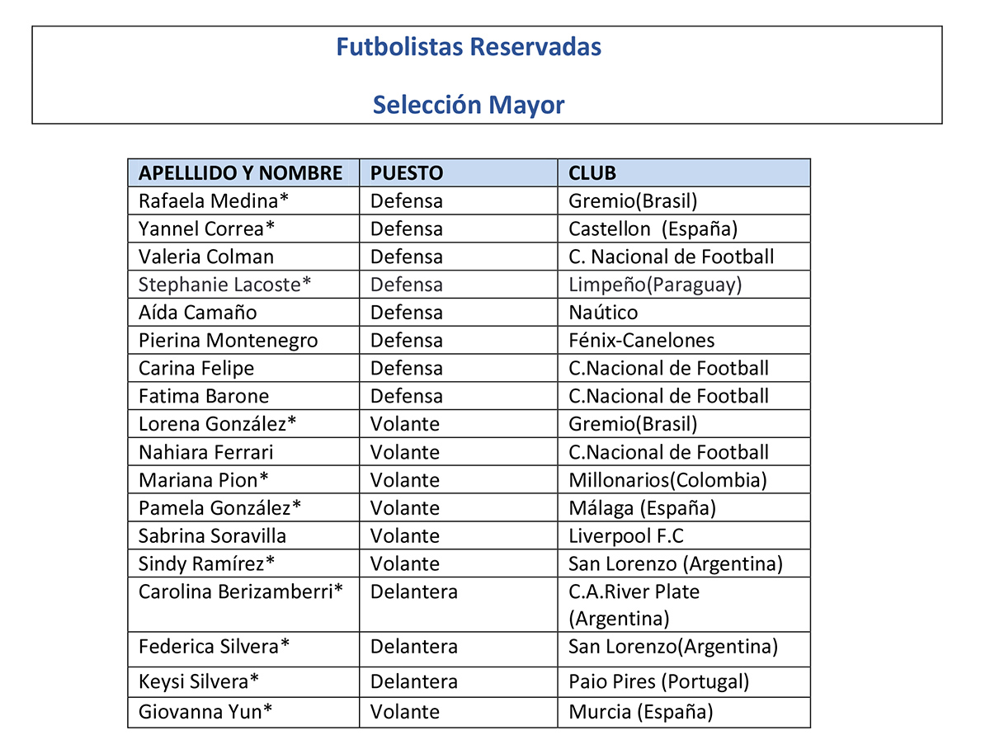Select the Millonarios(Colombia) club cell
The height and width of the screenshot is (754, 990).
684,480
